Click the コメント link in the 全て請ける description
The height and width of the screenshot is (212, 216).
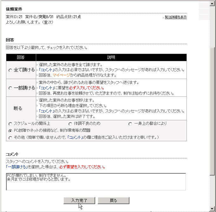pos(46,70)
